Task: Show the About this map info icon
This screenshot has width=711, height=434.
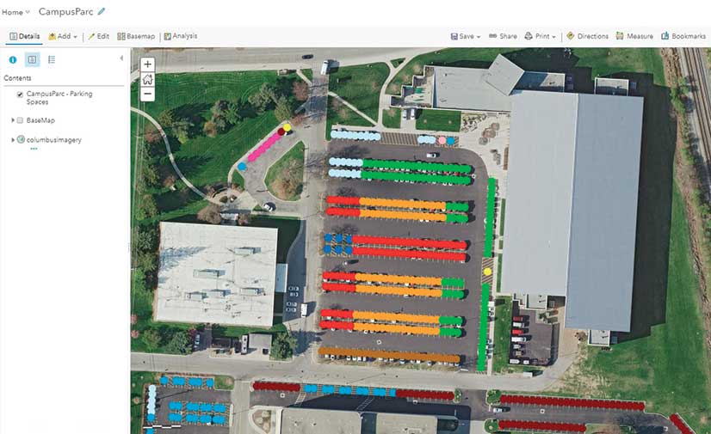Action: (x=13, y=60)
